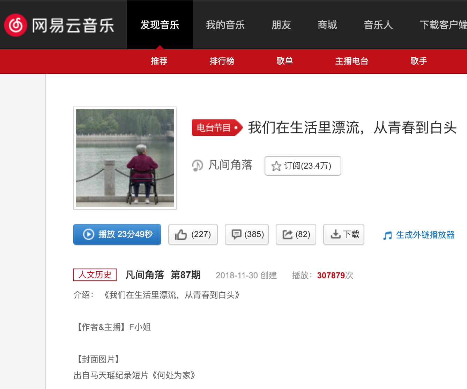Like the program with thumbs-up (227)
Image resolution: width=467 pixels, height=389 pixels.
(x=193, y=234)
